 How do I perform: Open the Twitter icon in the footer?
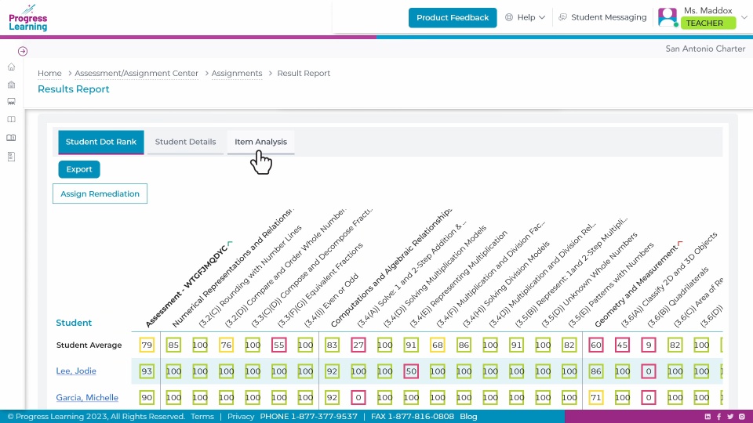[x=730, y=417]
